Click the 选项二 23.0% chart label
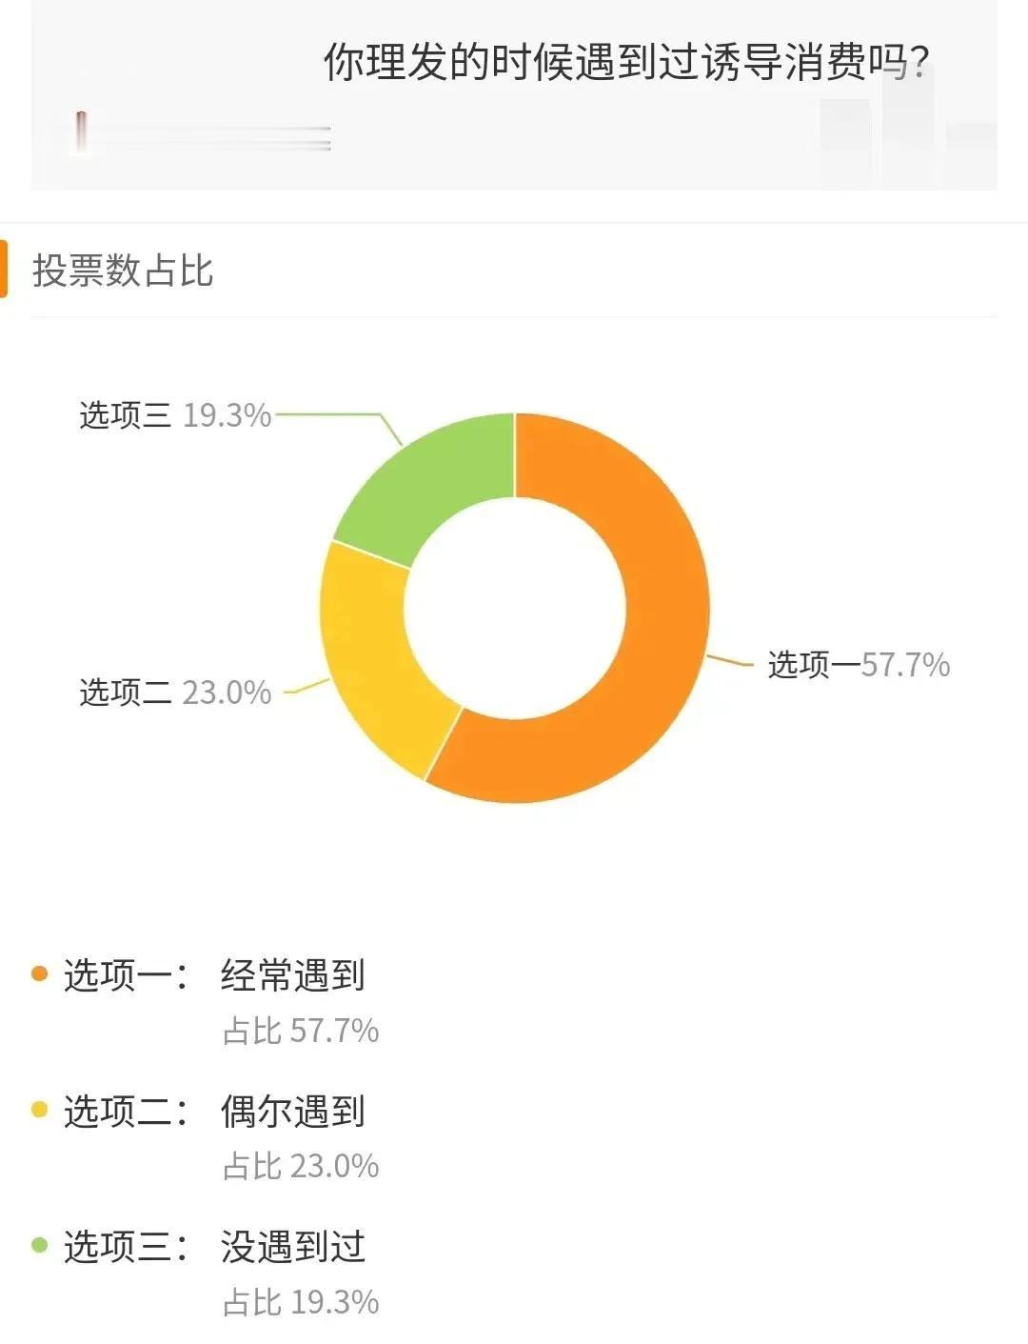The width and height of the screenshot is (1028, 1344). [175, 692]
